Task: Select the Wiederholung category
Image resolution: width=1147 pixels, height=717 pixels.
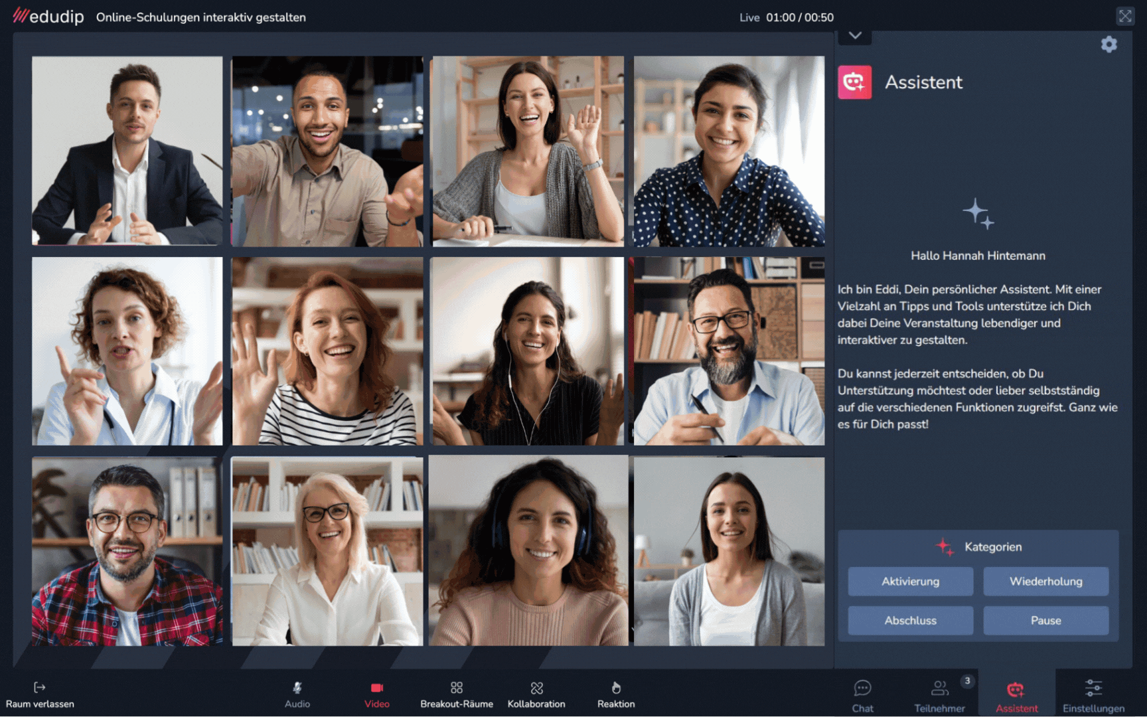Action: coord(1045,582)
